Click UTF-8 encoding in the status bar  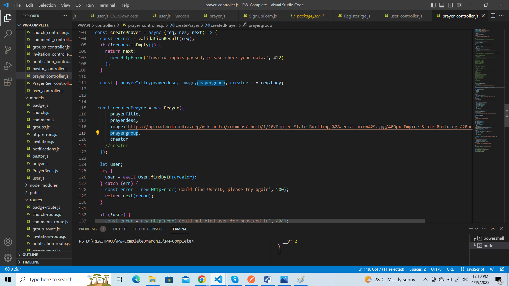(x=436, y=269)
